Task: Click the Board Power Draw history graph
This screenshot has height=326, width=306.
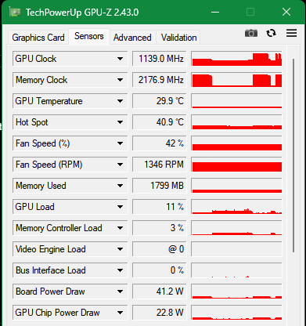Action: (x=236, y=292)
